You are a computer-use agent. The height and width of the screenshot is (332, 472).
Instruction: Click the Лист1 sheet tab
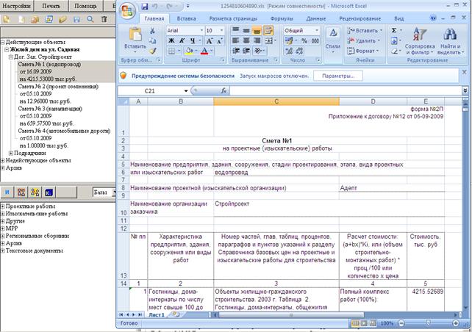click(157, 315)
